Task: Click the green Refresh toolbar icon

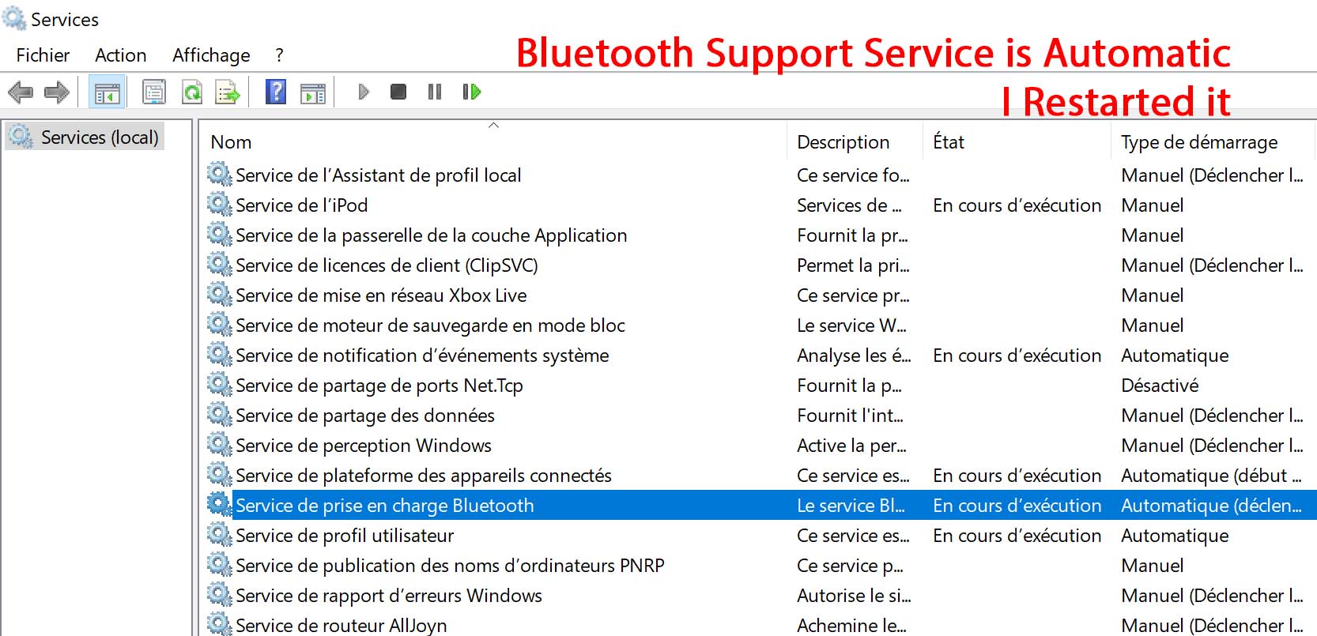Action: coord(191,92)
